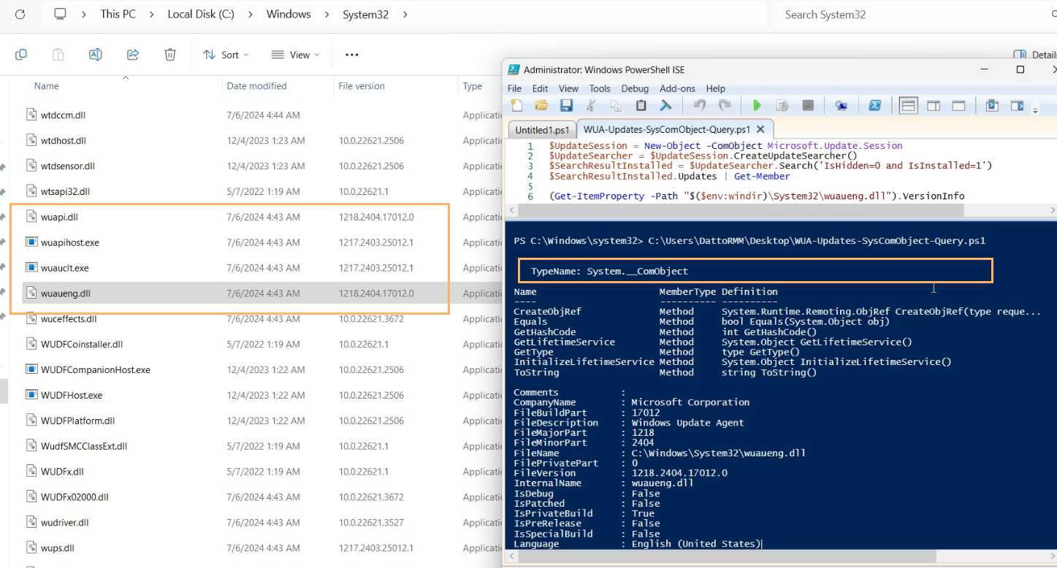Click Windows in the breadcrumb path
The width and height of the screenshot is (1057, 568).
point(288,15)
